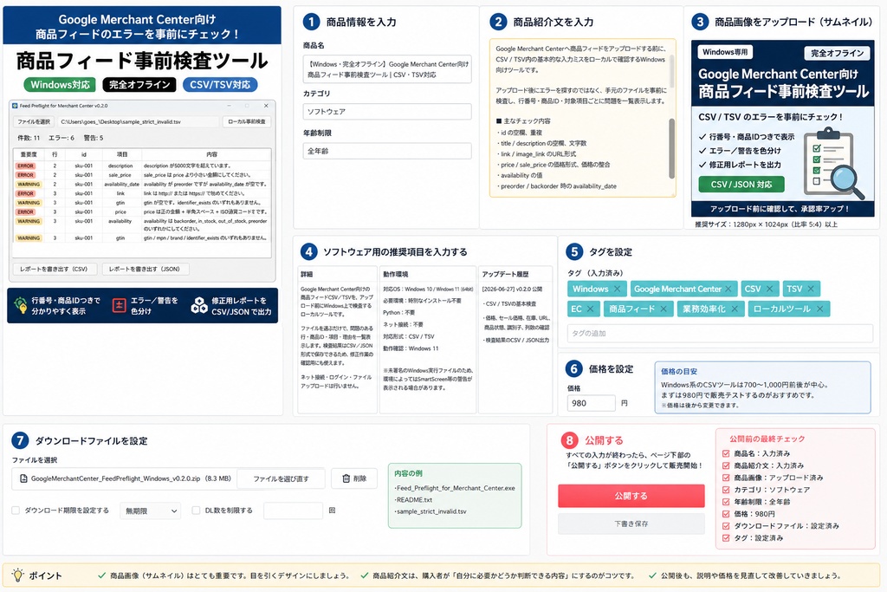Click the trash can icon in 削除
Viewport: 887px width, 592px height.
point(346,478)
